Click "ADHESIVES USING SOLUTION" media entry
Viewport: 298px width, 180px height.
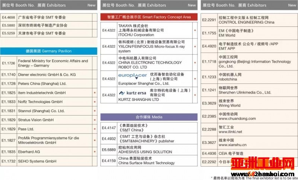[x=145, y=152]
